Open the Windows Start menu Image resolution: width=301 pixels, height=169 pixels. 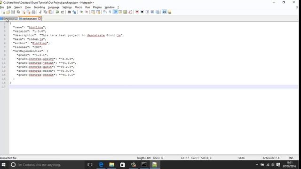coord(3,165)
